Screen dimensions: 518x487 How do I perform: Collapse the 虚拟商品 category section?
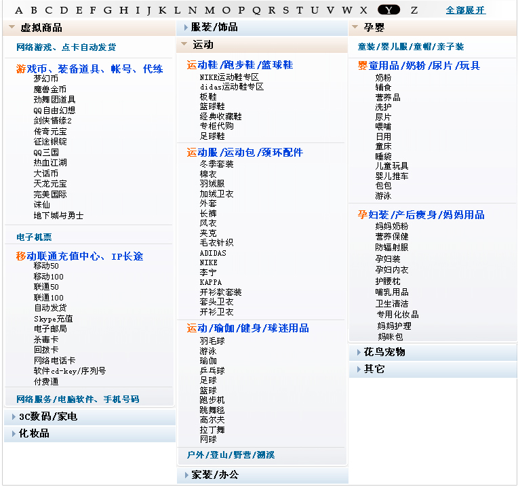[x=41, y=28]
